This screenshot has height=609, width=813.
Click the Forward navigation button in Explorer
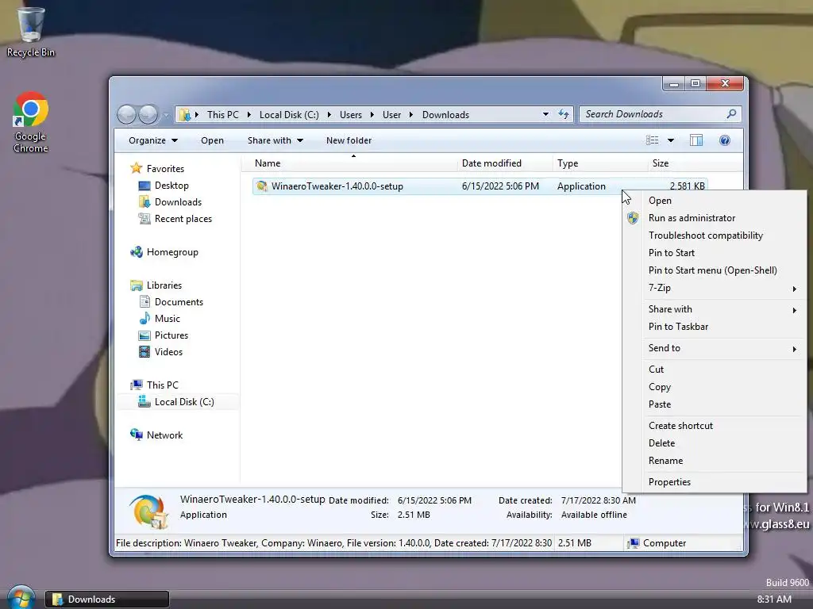[148, 114]
